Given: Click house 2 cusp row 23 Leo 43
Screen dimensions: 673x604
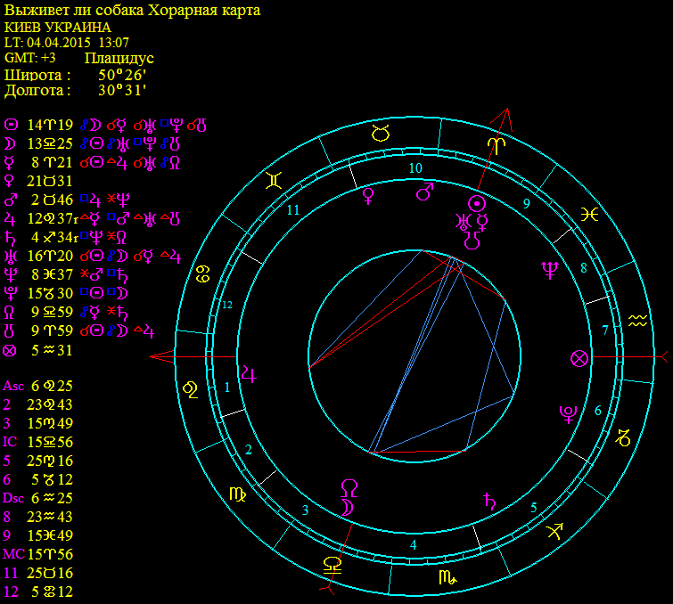Looking at the screenshot, I should coord(38,404).
